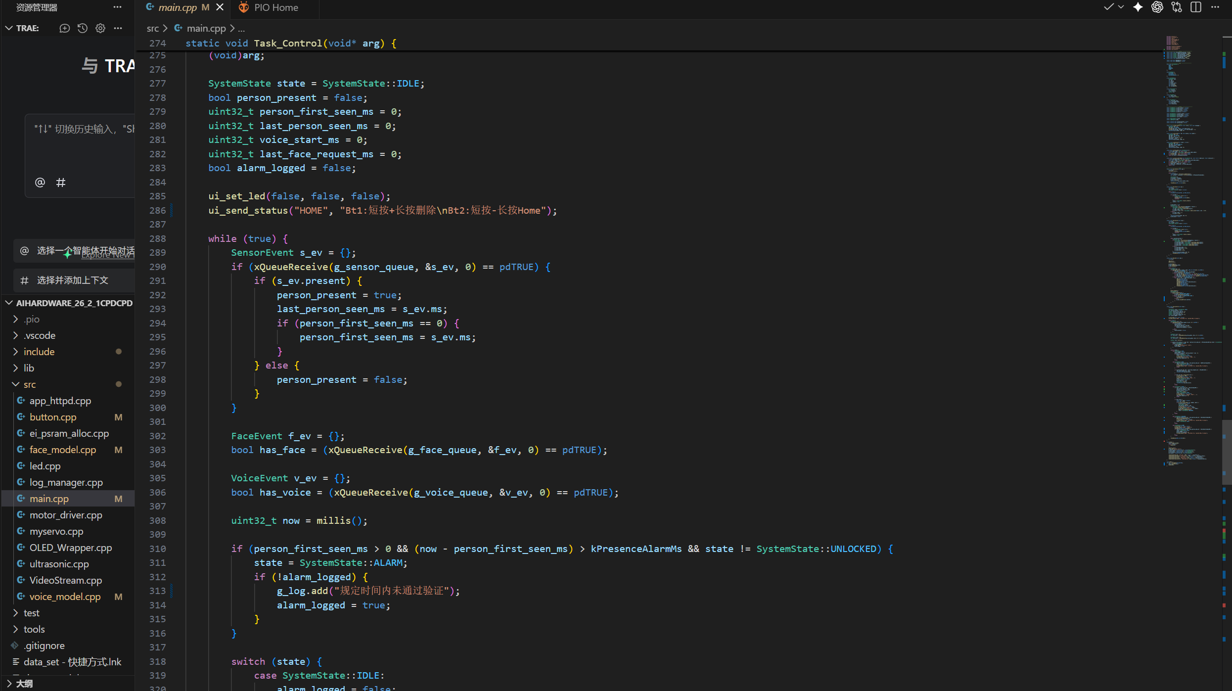
Task: Open TRAE settings gear
Action: (100, 28)
